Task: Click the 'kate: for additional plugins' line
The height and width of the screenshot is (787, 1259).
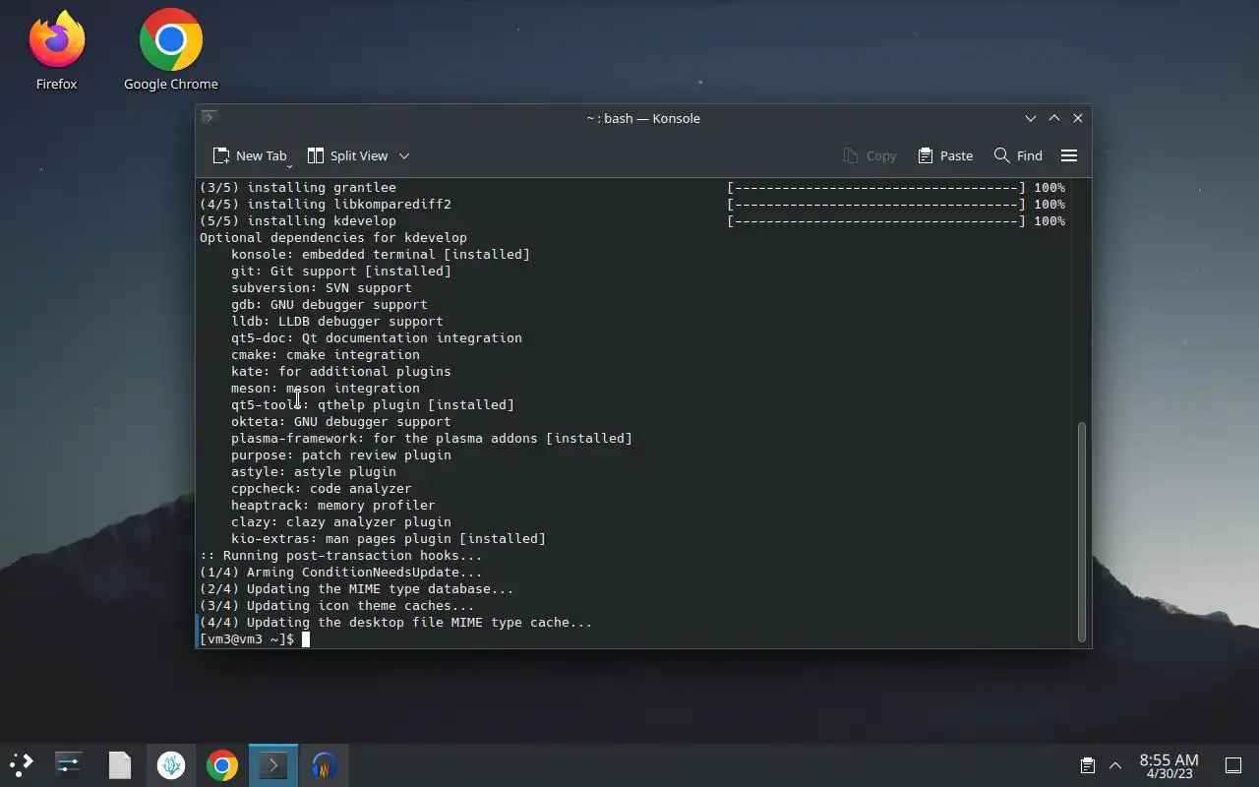Action: pyautogui.click(x=341, y=372)
